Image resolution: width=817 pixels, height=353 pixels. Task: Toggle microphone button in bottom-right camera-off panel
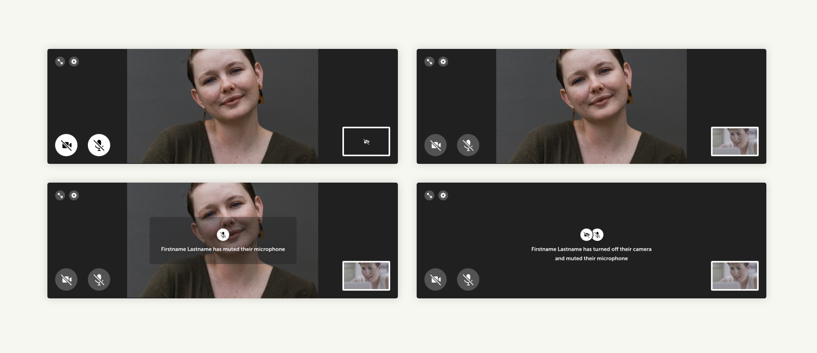click(x=468, y=279)
